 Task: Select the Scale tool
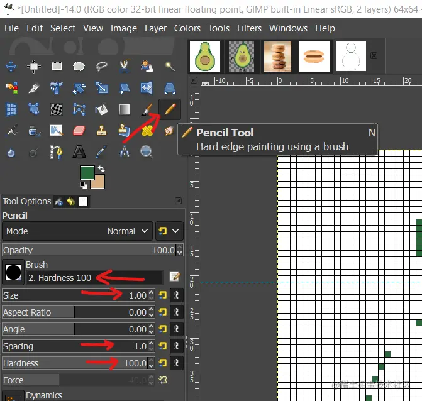(102, 88)
